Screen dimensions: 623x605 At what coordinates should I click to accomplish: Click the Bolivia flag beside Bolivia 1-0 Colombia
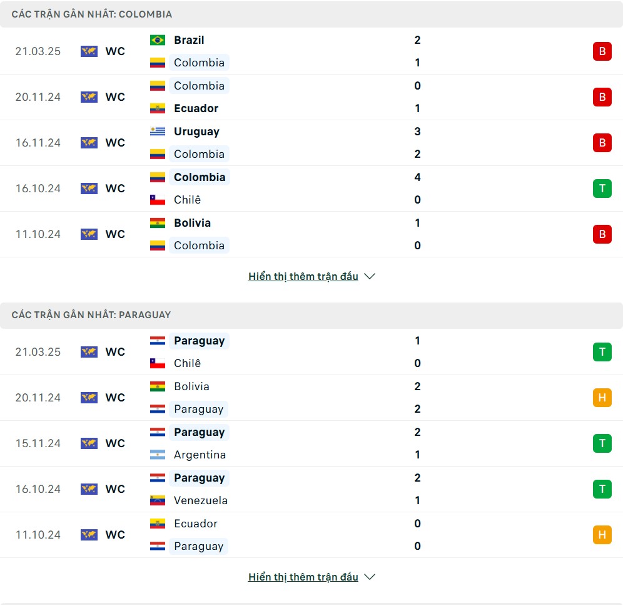158,223
